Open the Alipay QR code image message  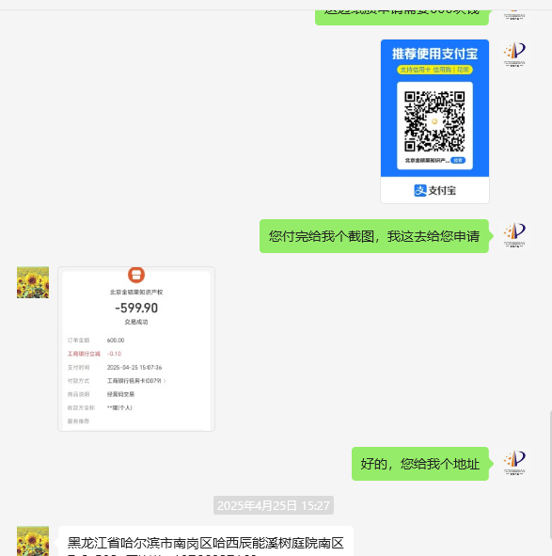pos(434,121)
